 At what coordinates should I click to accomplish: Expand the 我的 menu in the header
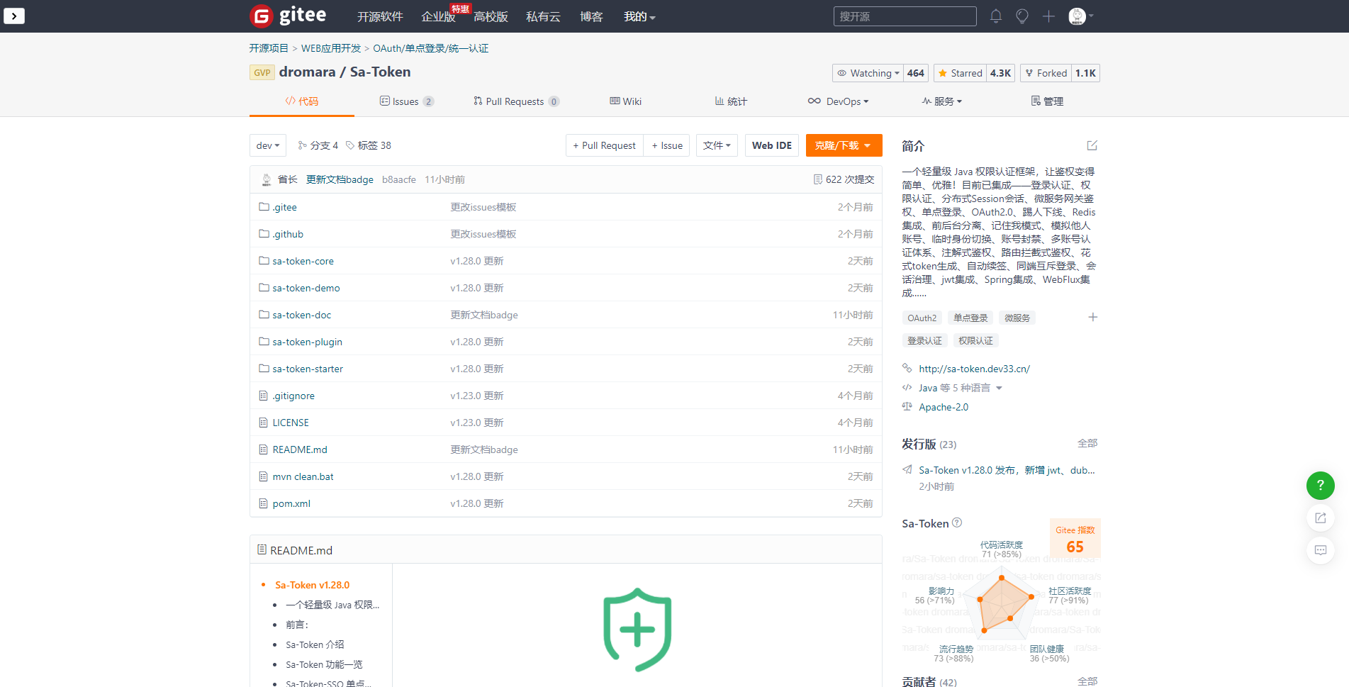639,16
